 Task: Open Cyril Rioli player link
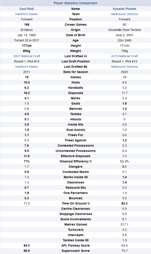(x=27, y=9)
